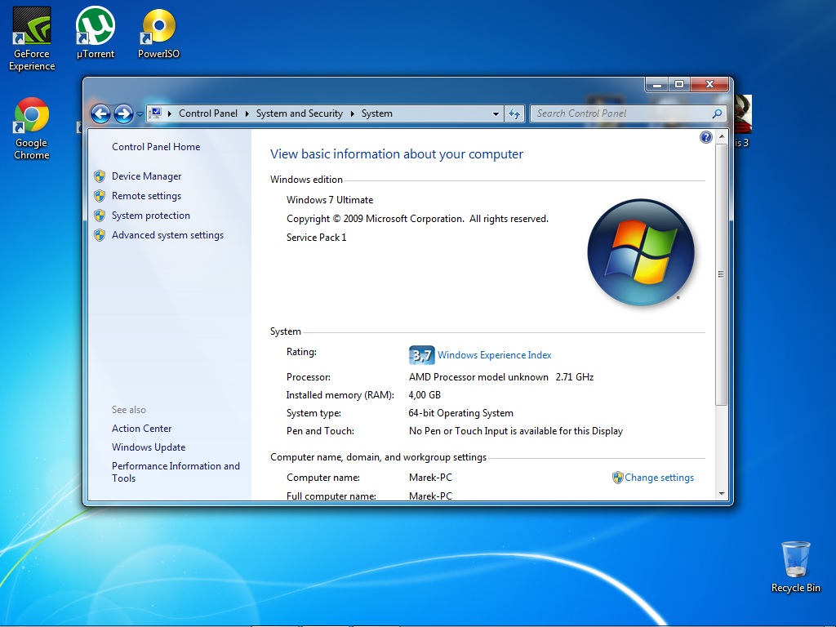
Task: Click the vertical scrollbar thumb
Action: coord(722,274)
